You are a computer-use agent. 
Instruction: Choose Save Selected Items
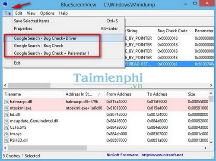point(64,21)
